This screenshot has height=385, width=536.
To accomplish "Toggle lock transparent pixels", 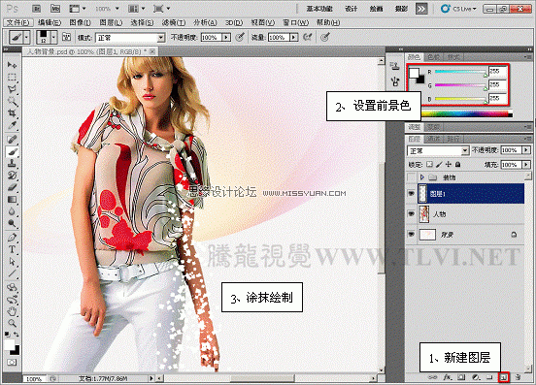I will pyautogui.click(x=430, y=165).
